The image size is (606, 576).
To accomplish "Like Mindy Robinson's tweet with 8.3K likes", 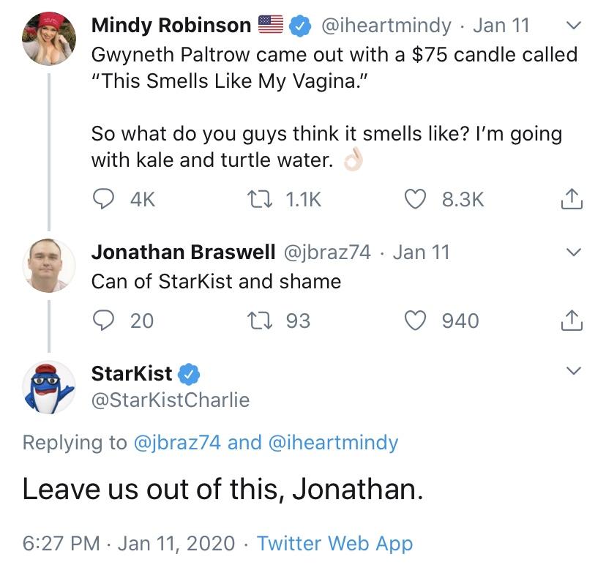I will 415,199.
